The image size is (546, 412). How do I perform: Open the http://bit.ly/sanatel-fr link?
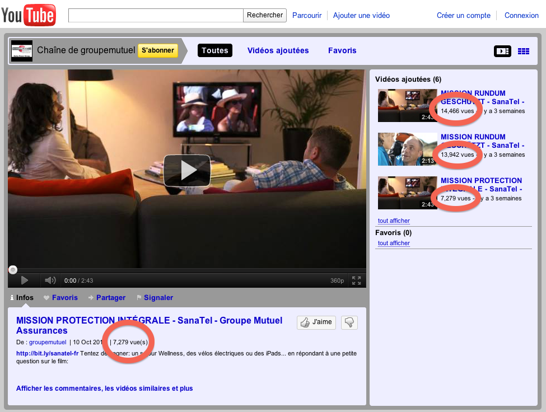pos(48,353)
